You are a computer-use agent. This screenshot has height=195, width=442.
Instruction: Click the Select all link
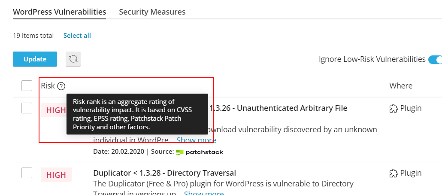(x=77, y=36)
